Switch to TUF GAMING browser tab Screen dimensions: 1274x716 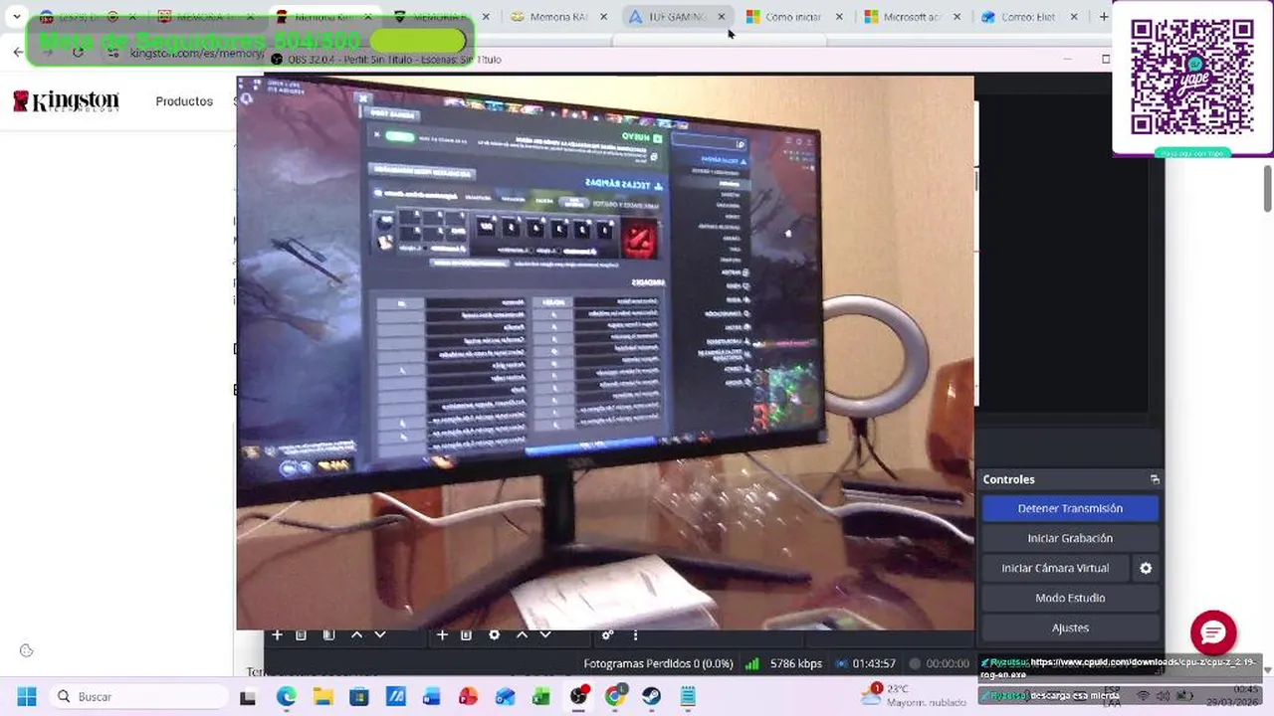679,17
